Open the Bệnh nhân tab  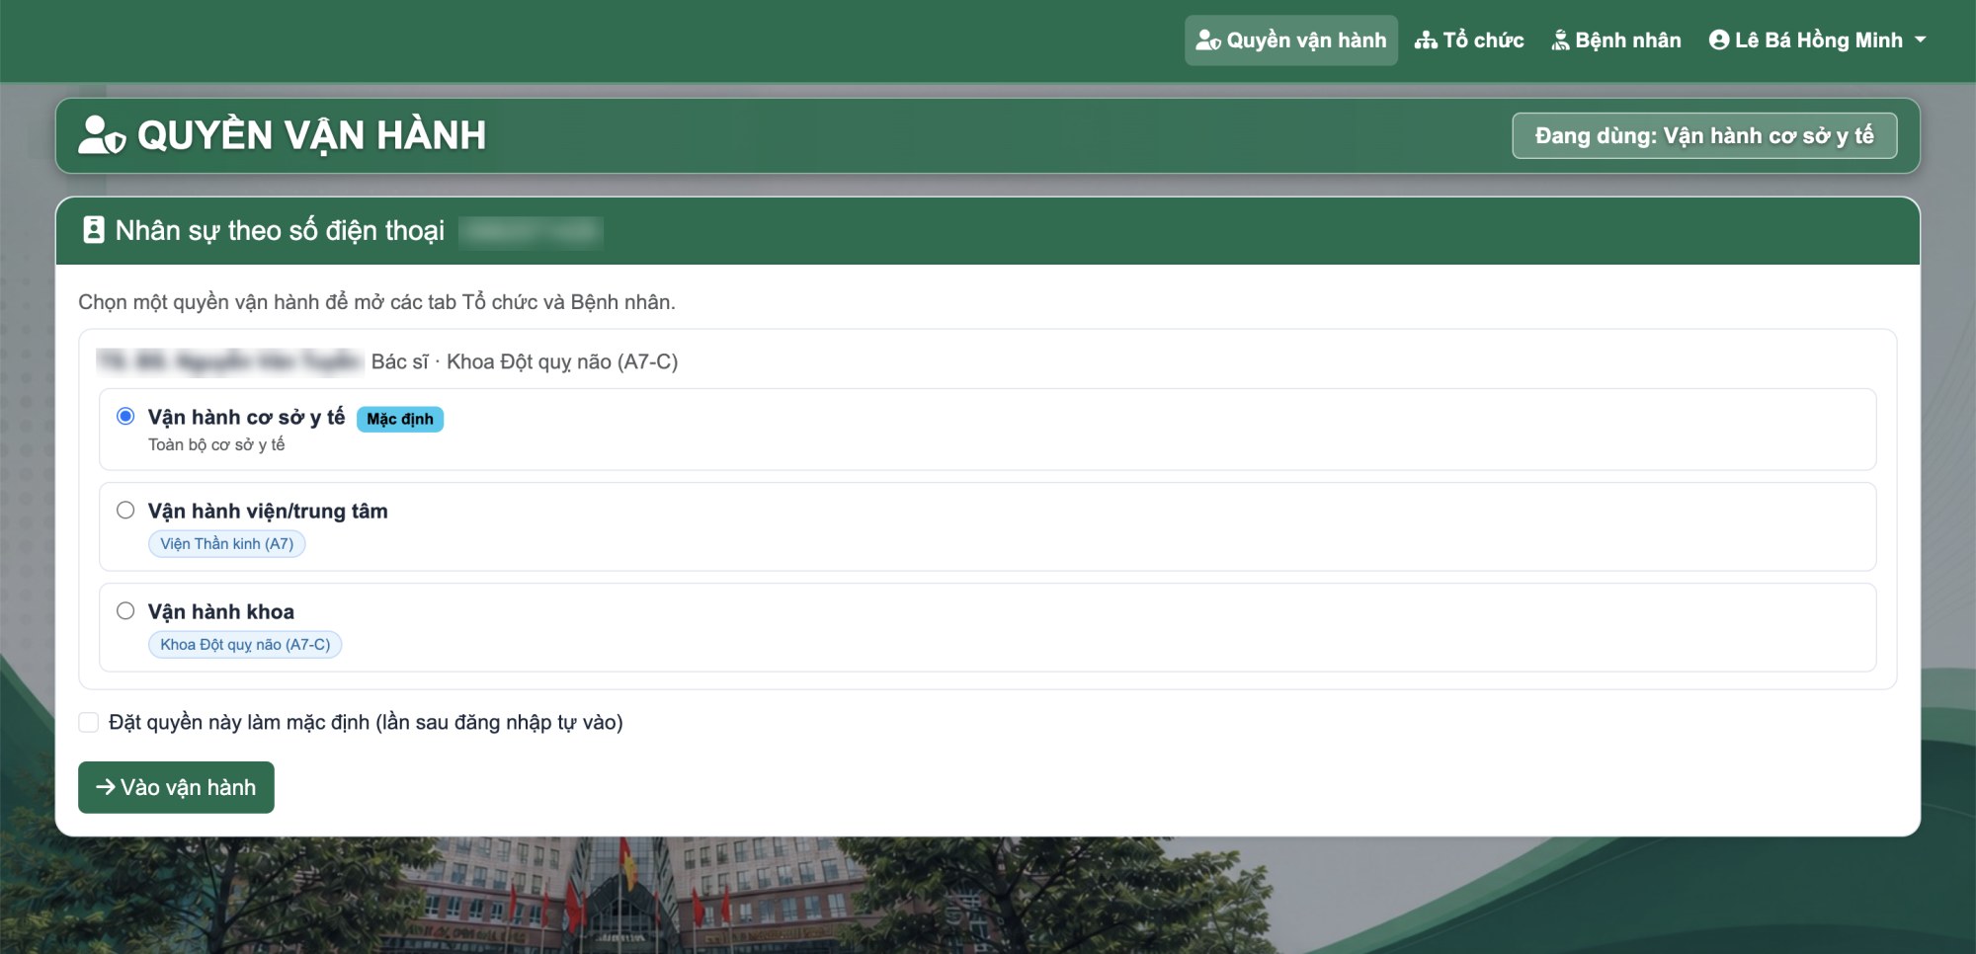(1616, 40)
